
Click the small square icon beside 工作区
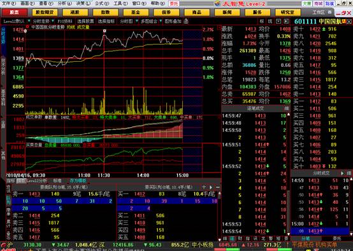(329, 12)
